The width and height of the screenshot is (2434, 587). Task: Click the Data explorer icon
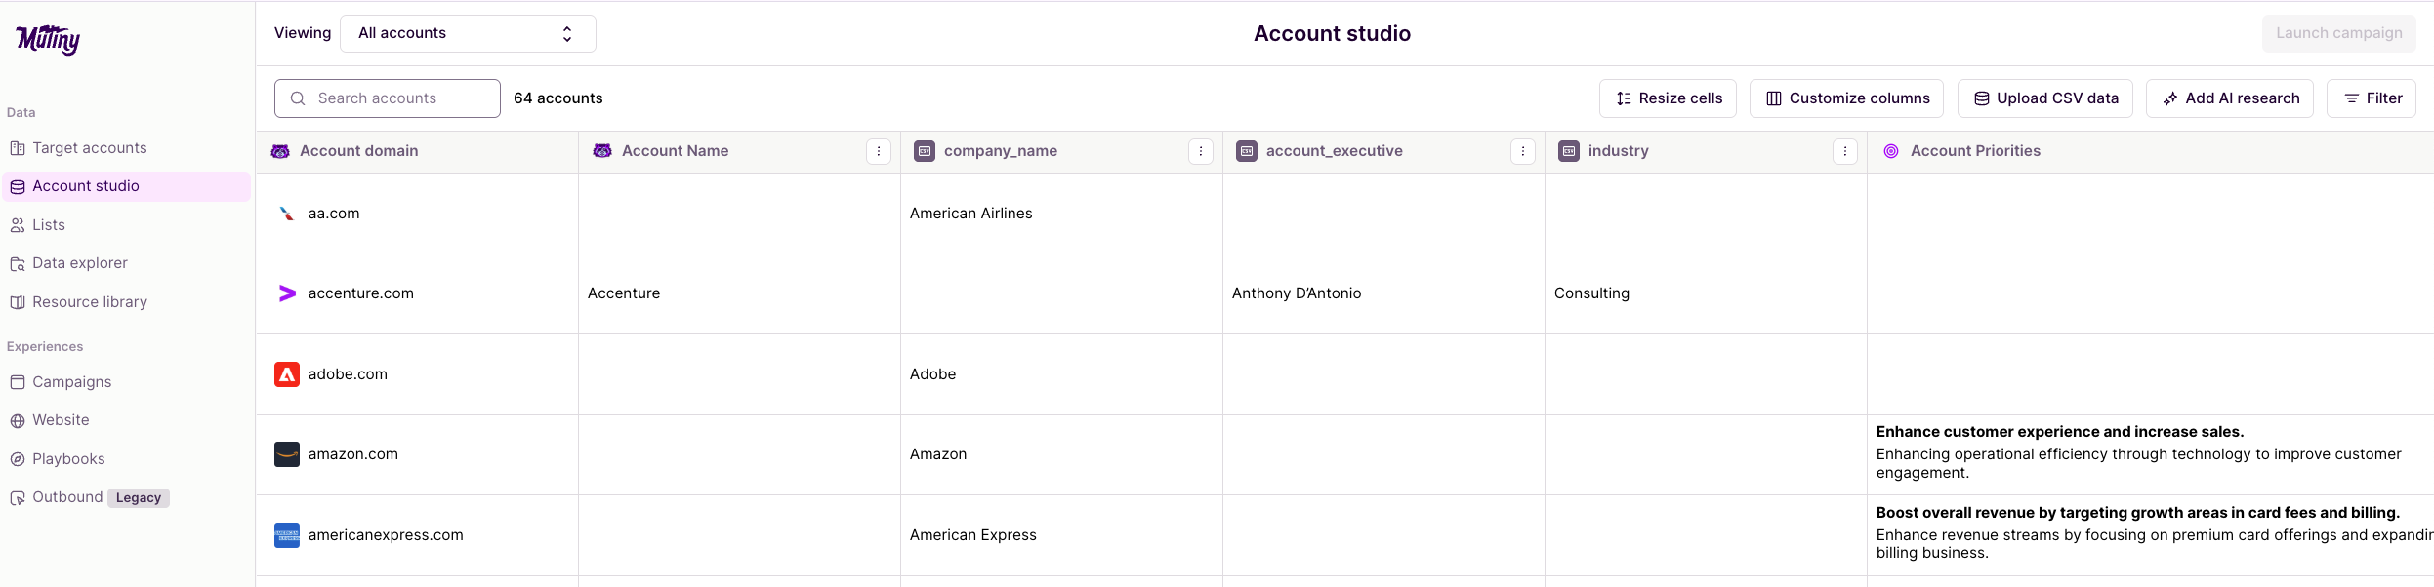[x=18, y=263]
